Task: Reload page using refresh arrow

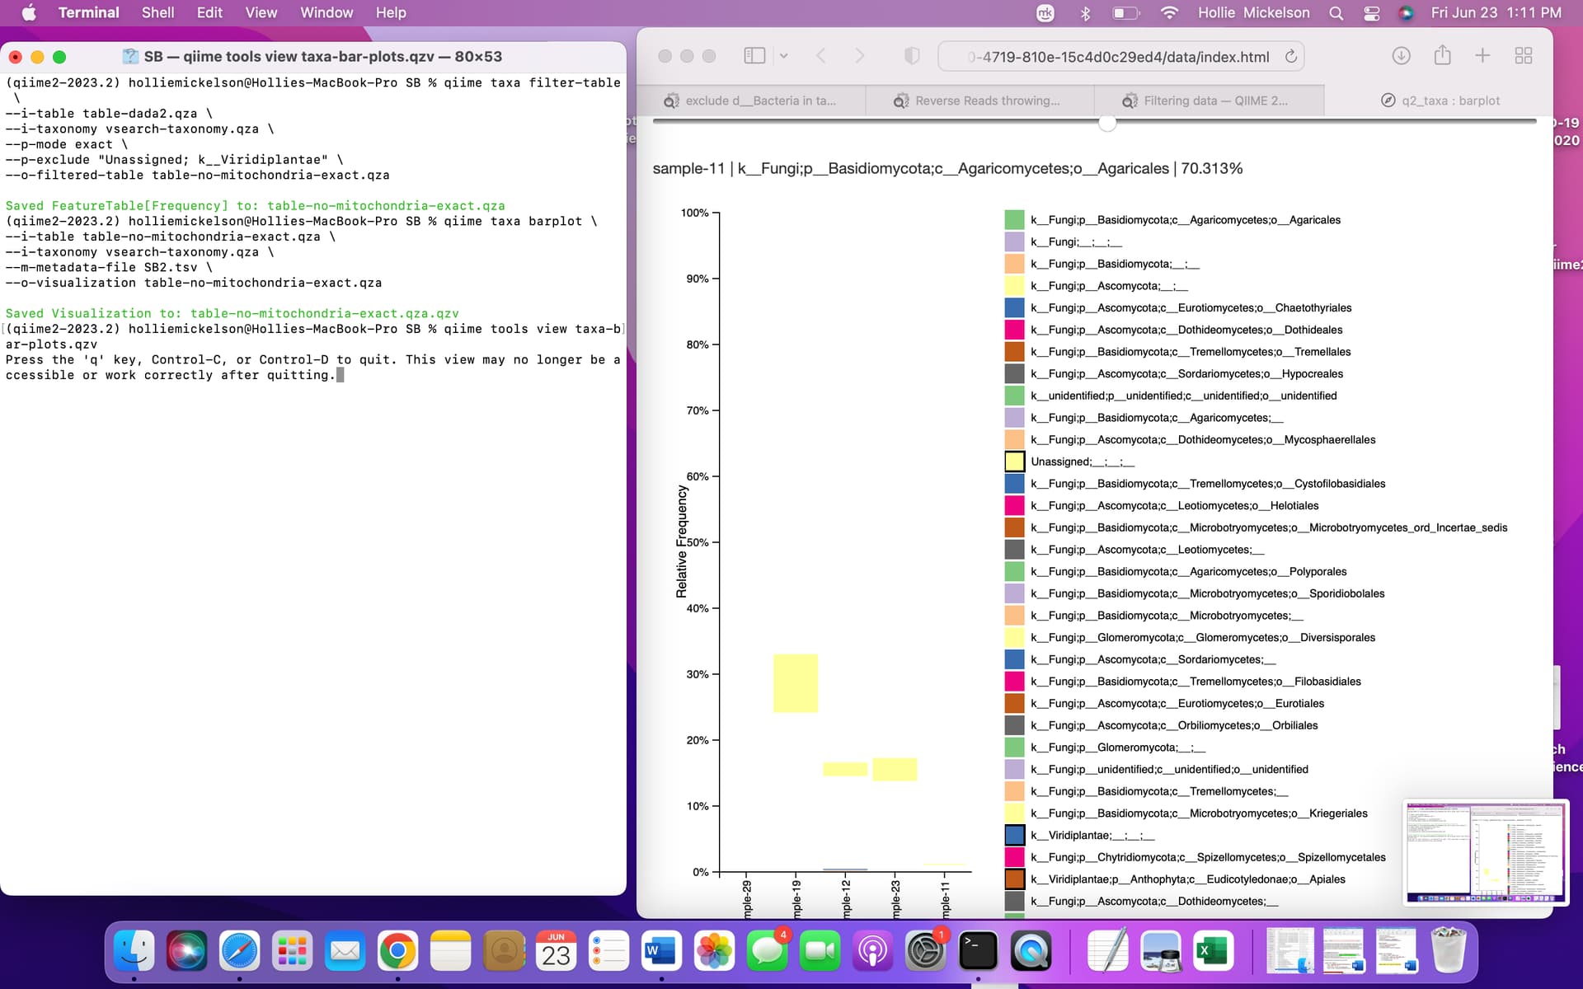Action: point(1291,57)
